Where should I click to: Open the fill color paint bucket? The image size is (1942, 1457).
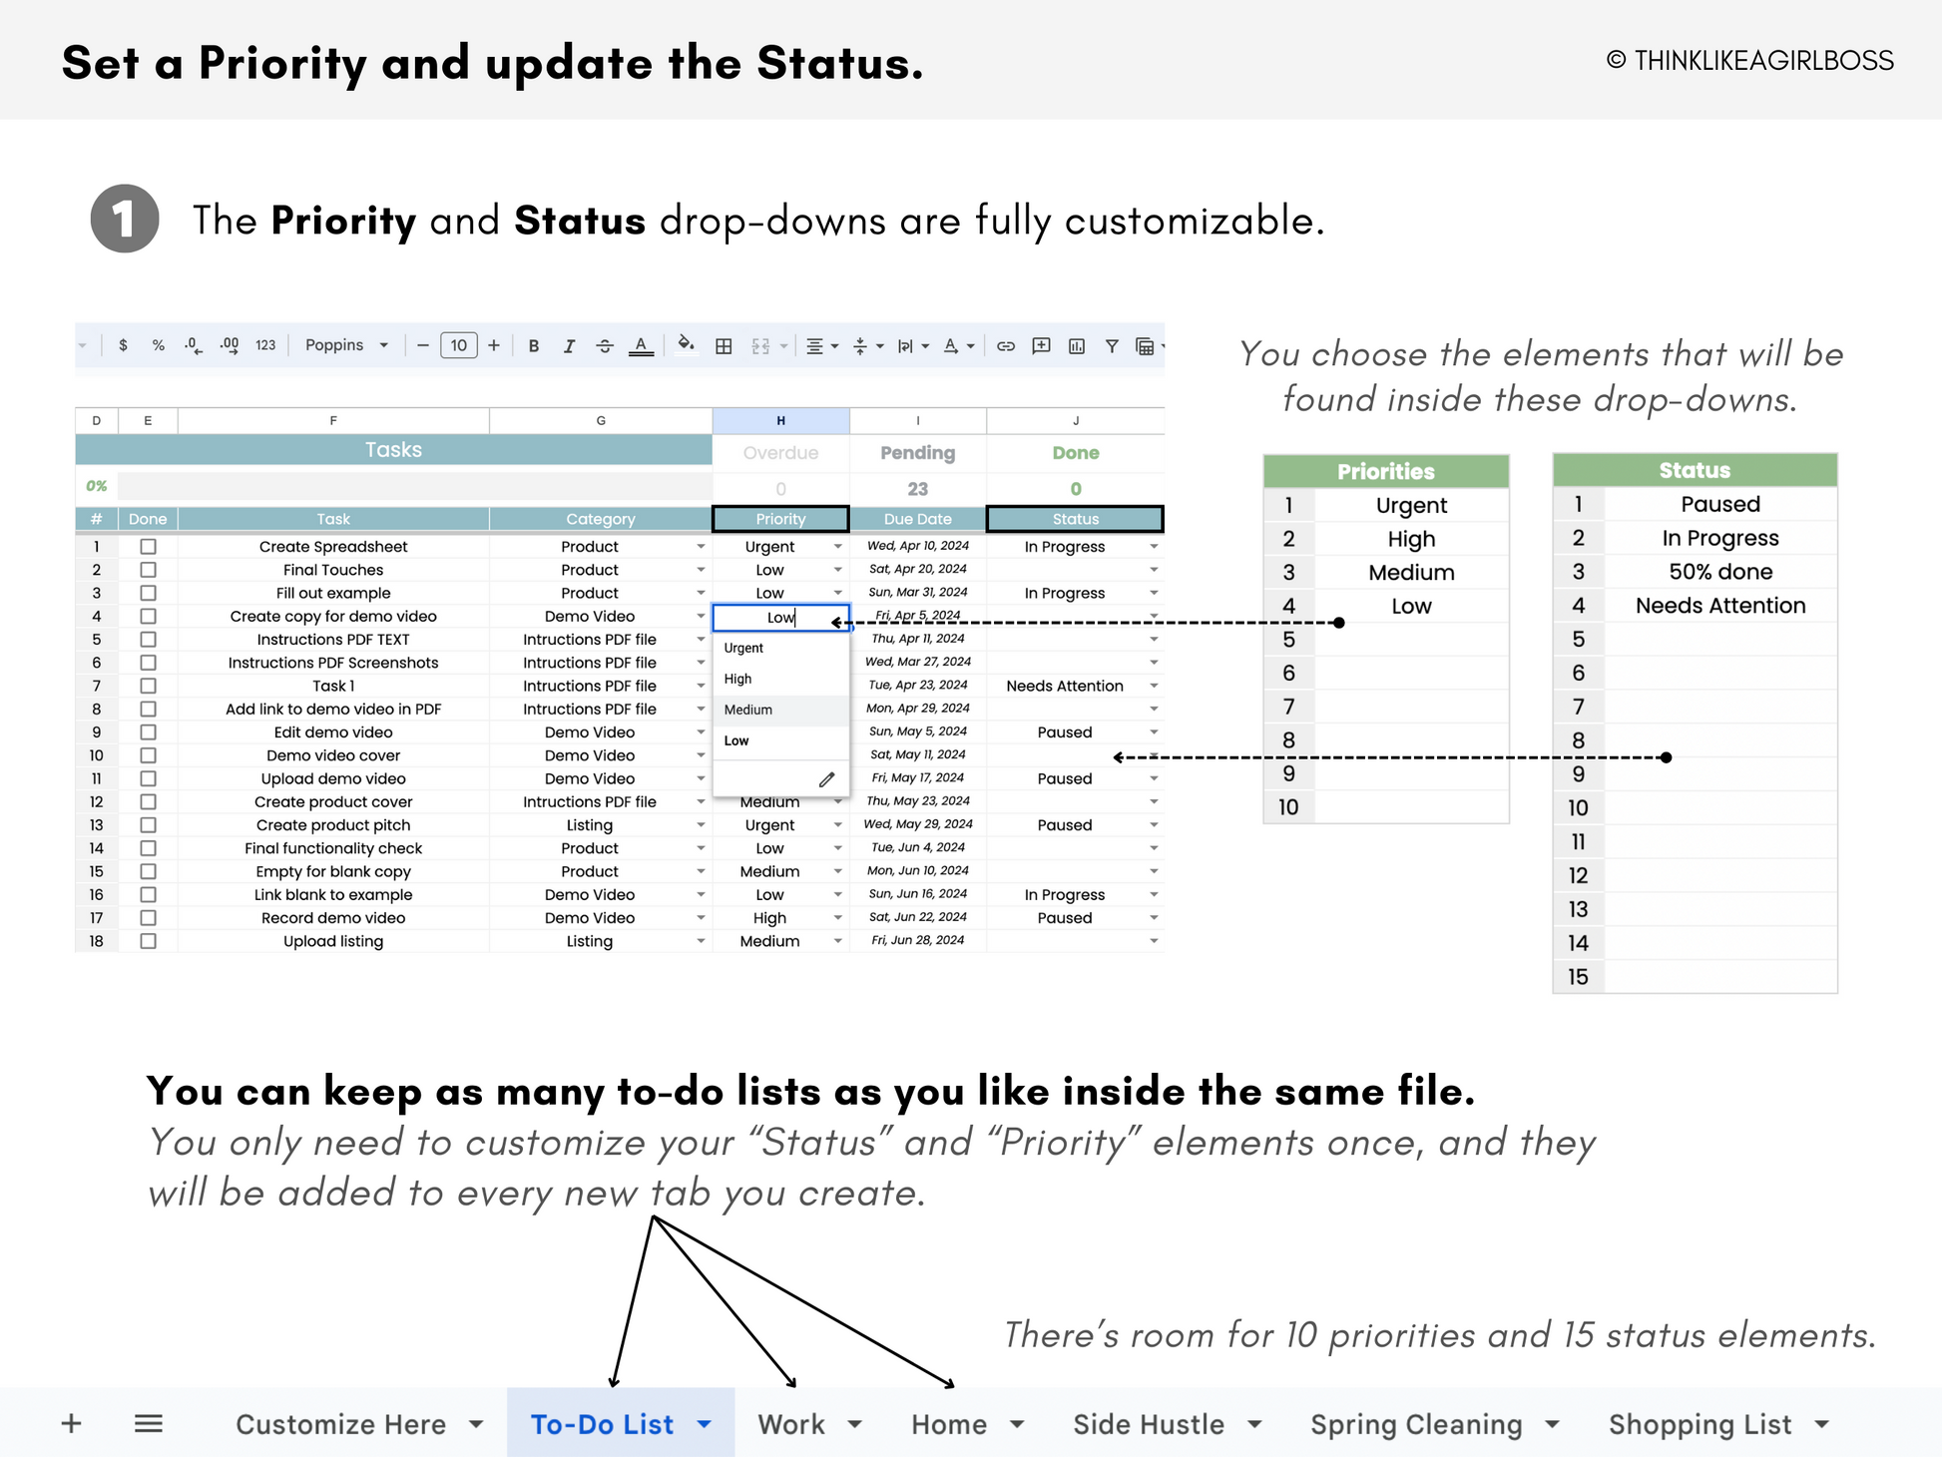(686, 345)
